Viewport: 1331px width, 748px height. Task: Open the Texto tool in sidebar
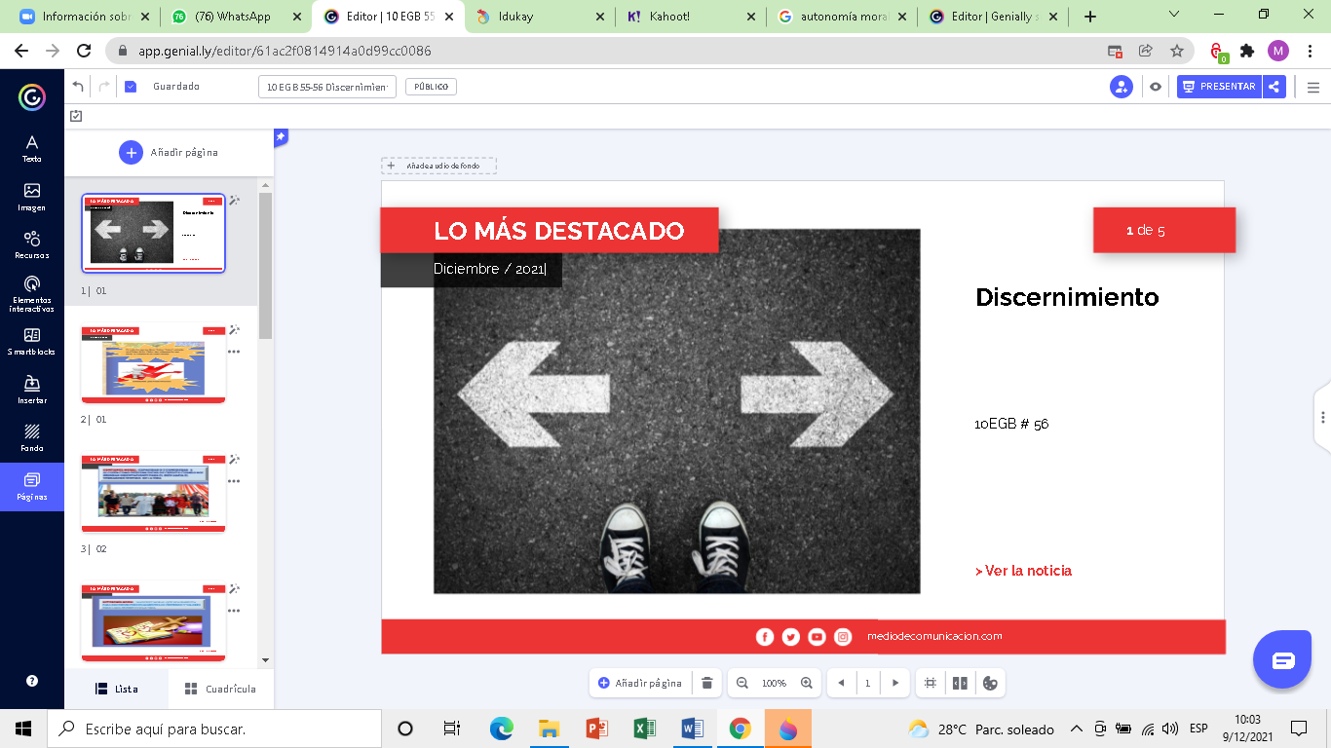pyautogui.click(x=32, y=148)
